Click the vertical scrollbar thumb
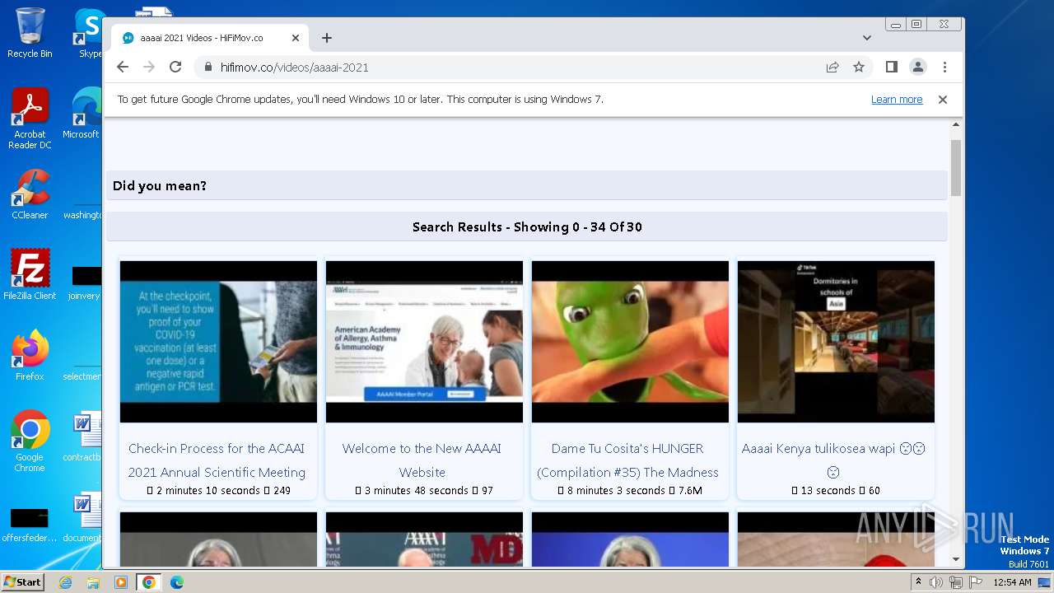Image resolution: width=1054 pixels, height=593 pixels. [x=956, y=168]
